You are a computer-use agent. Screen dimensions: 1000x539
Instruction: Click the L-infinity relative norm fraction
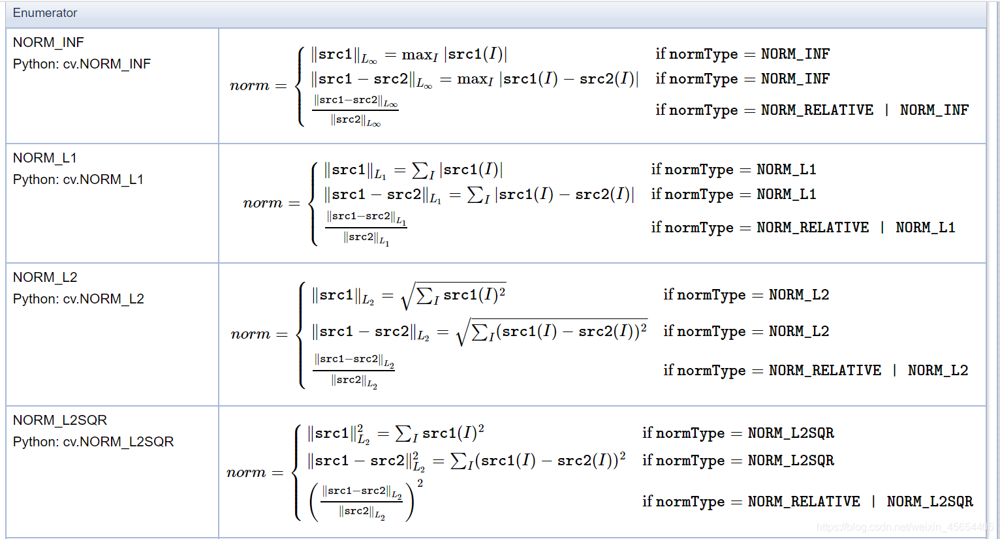tap(355, 111)
